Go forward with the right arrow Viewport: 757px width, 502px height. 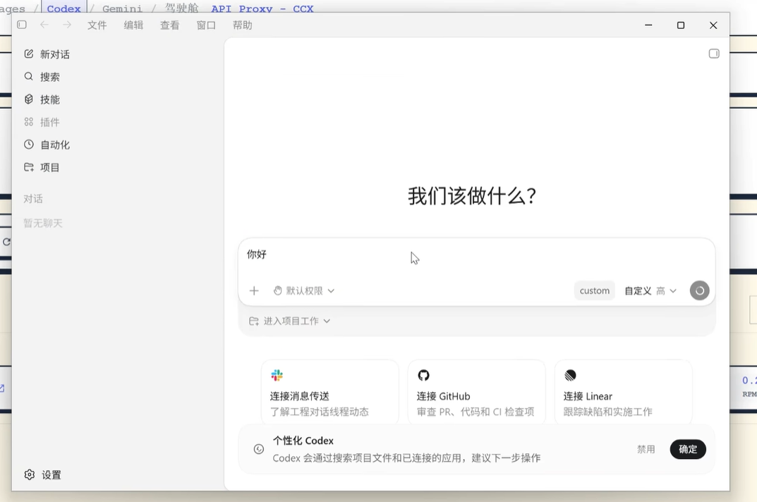tap(67, 25)
